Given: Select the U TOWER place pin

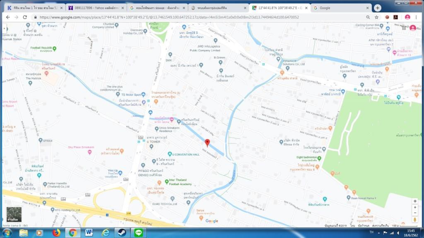Looking at the screenshot, I should click(x=152, y=147).
